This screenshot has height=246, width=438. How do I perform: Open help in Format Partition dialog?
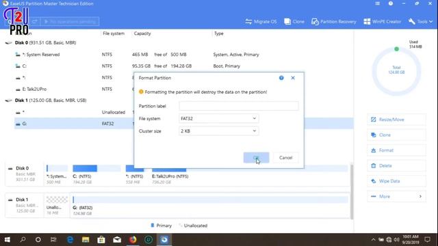[281, 78]
